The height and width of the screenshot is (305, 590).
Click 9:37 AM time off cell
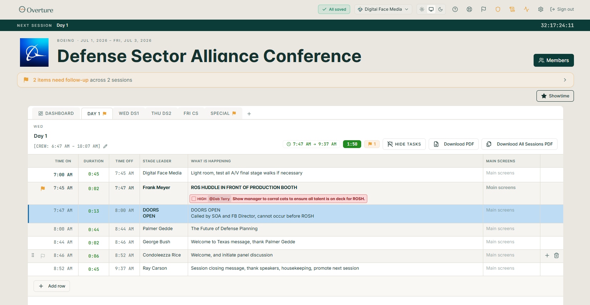(124, 269)
